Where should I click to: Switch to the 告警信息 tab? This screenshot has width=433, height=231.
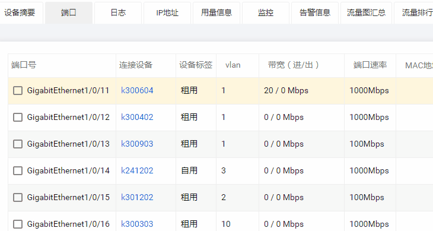coord(315,12)
